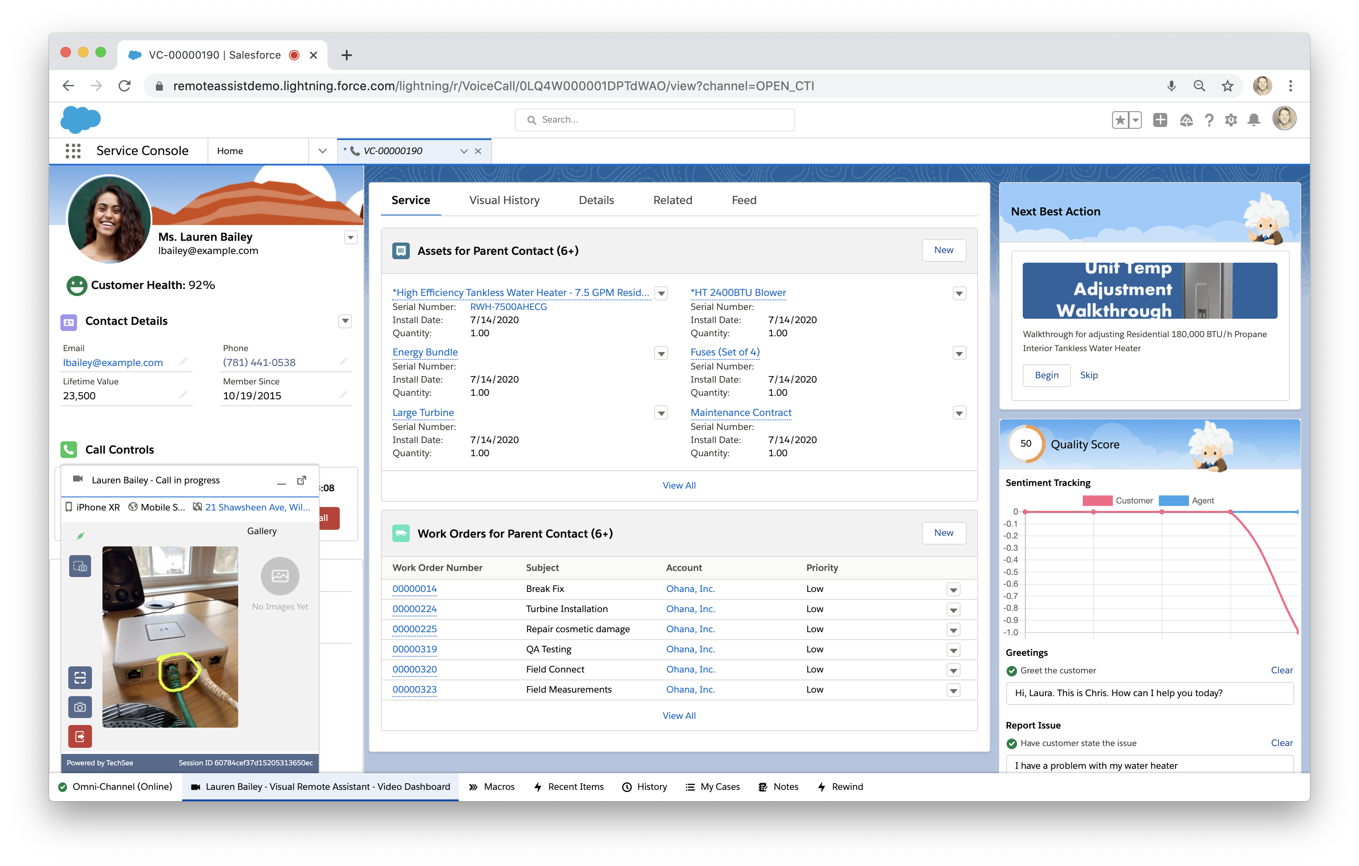
Task: Open Setup via the gear icon
Action: pyautogui.click(x=1232, y=119)
